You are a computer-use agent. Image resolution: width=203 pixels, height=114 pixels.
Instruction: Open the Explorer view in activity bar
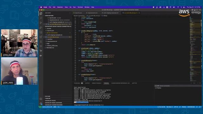41,13
